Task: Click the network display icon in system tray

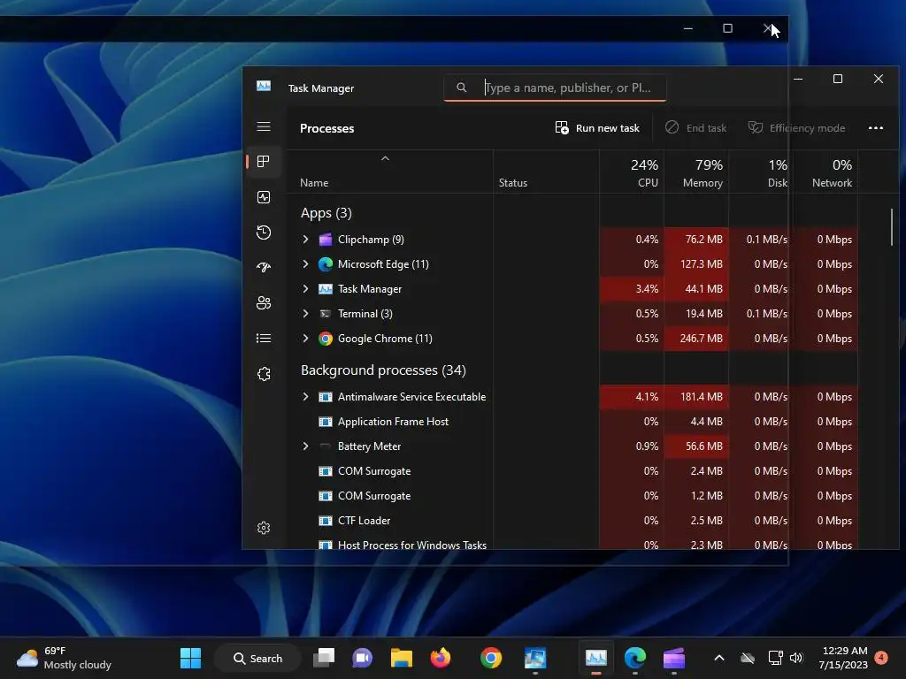Action: (x=775, y=658)
